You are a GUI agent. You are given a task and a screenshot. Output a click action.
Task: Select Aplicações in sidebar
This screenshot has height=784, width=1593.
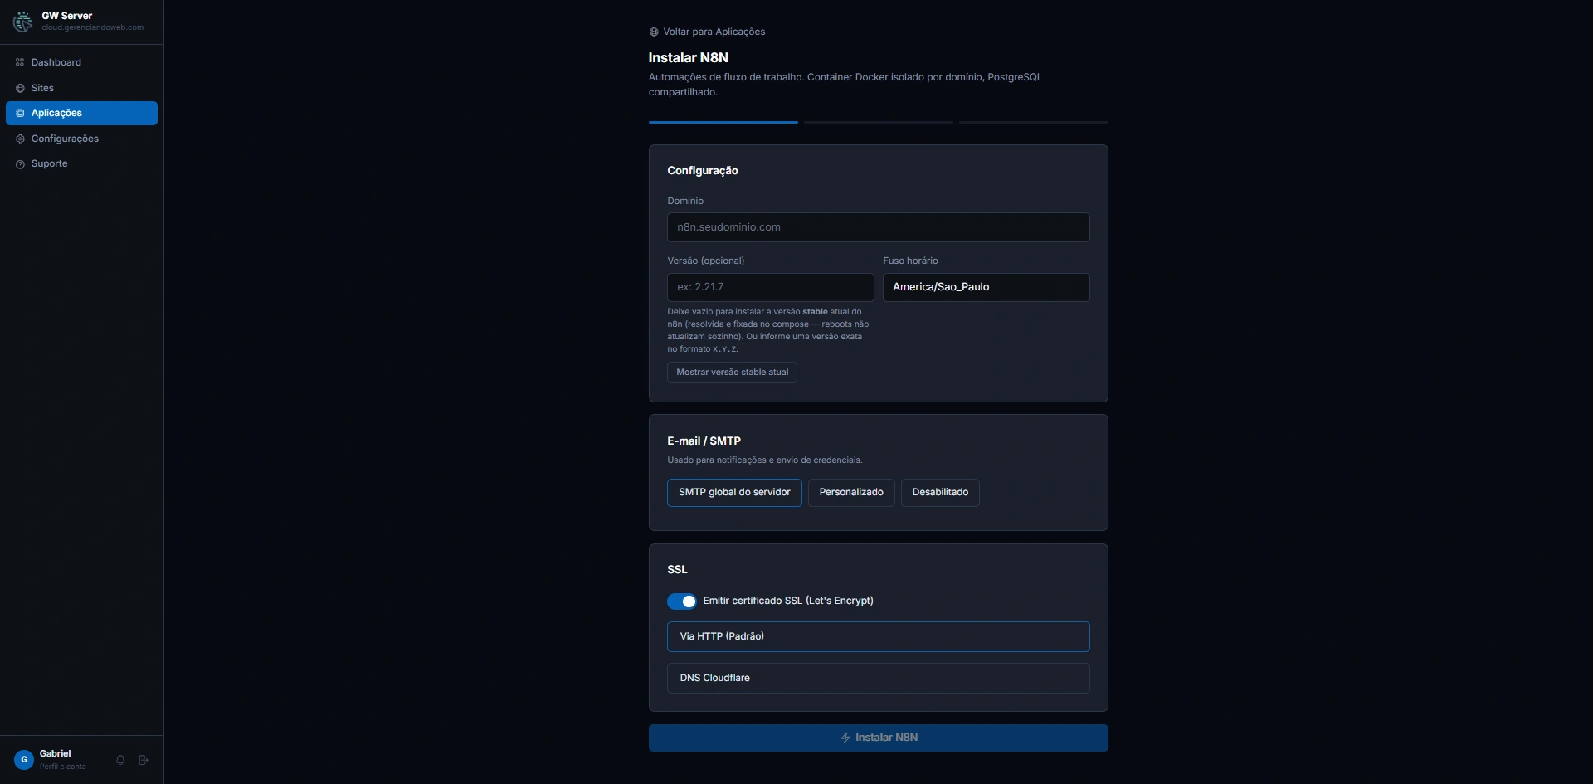pos(81,113)
